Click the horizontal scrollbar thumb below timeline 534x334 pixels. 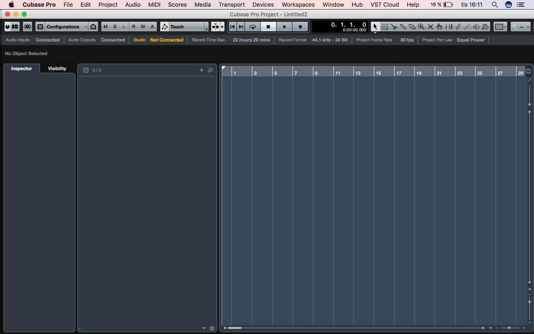pyautogui.click(x=235, y=328)
